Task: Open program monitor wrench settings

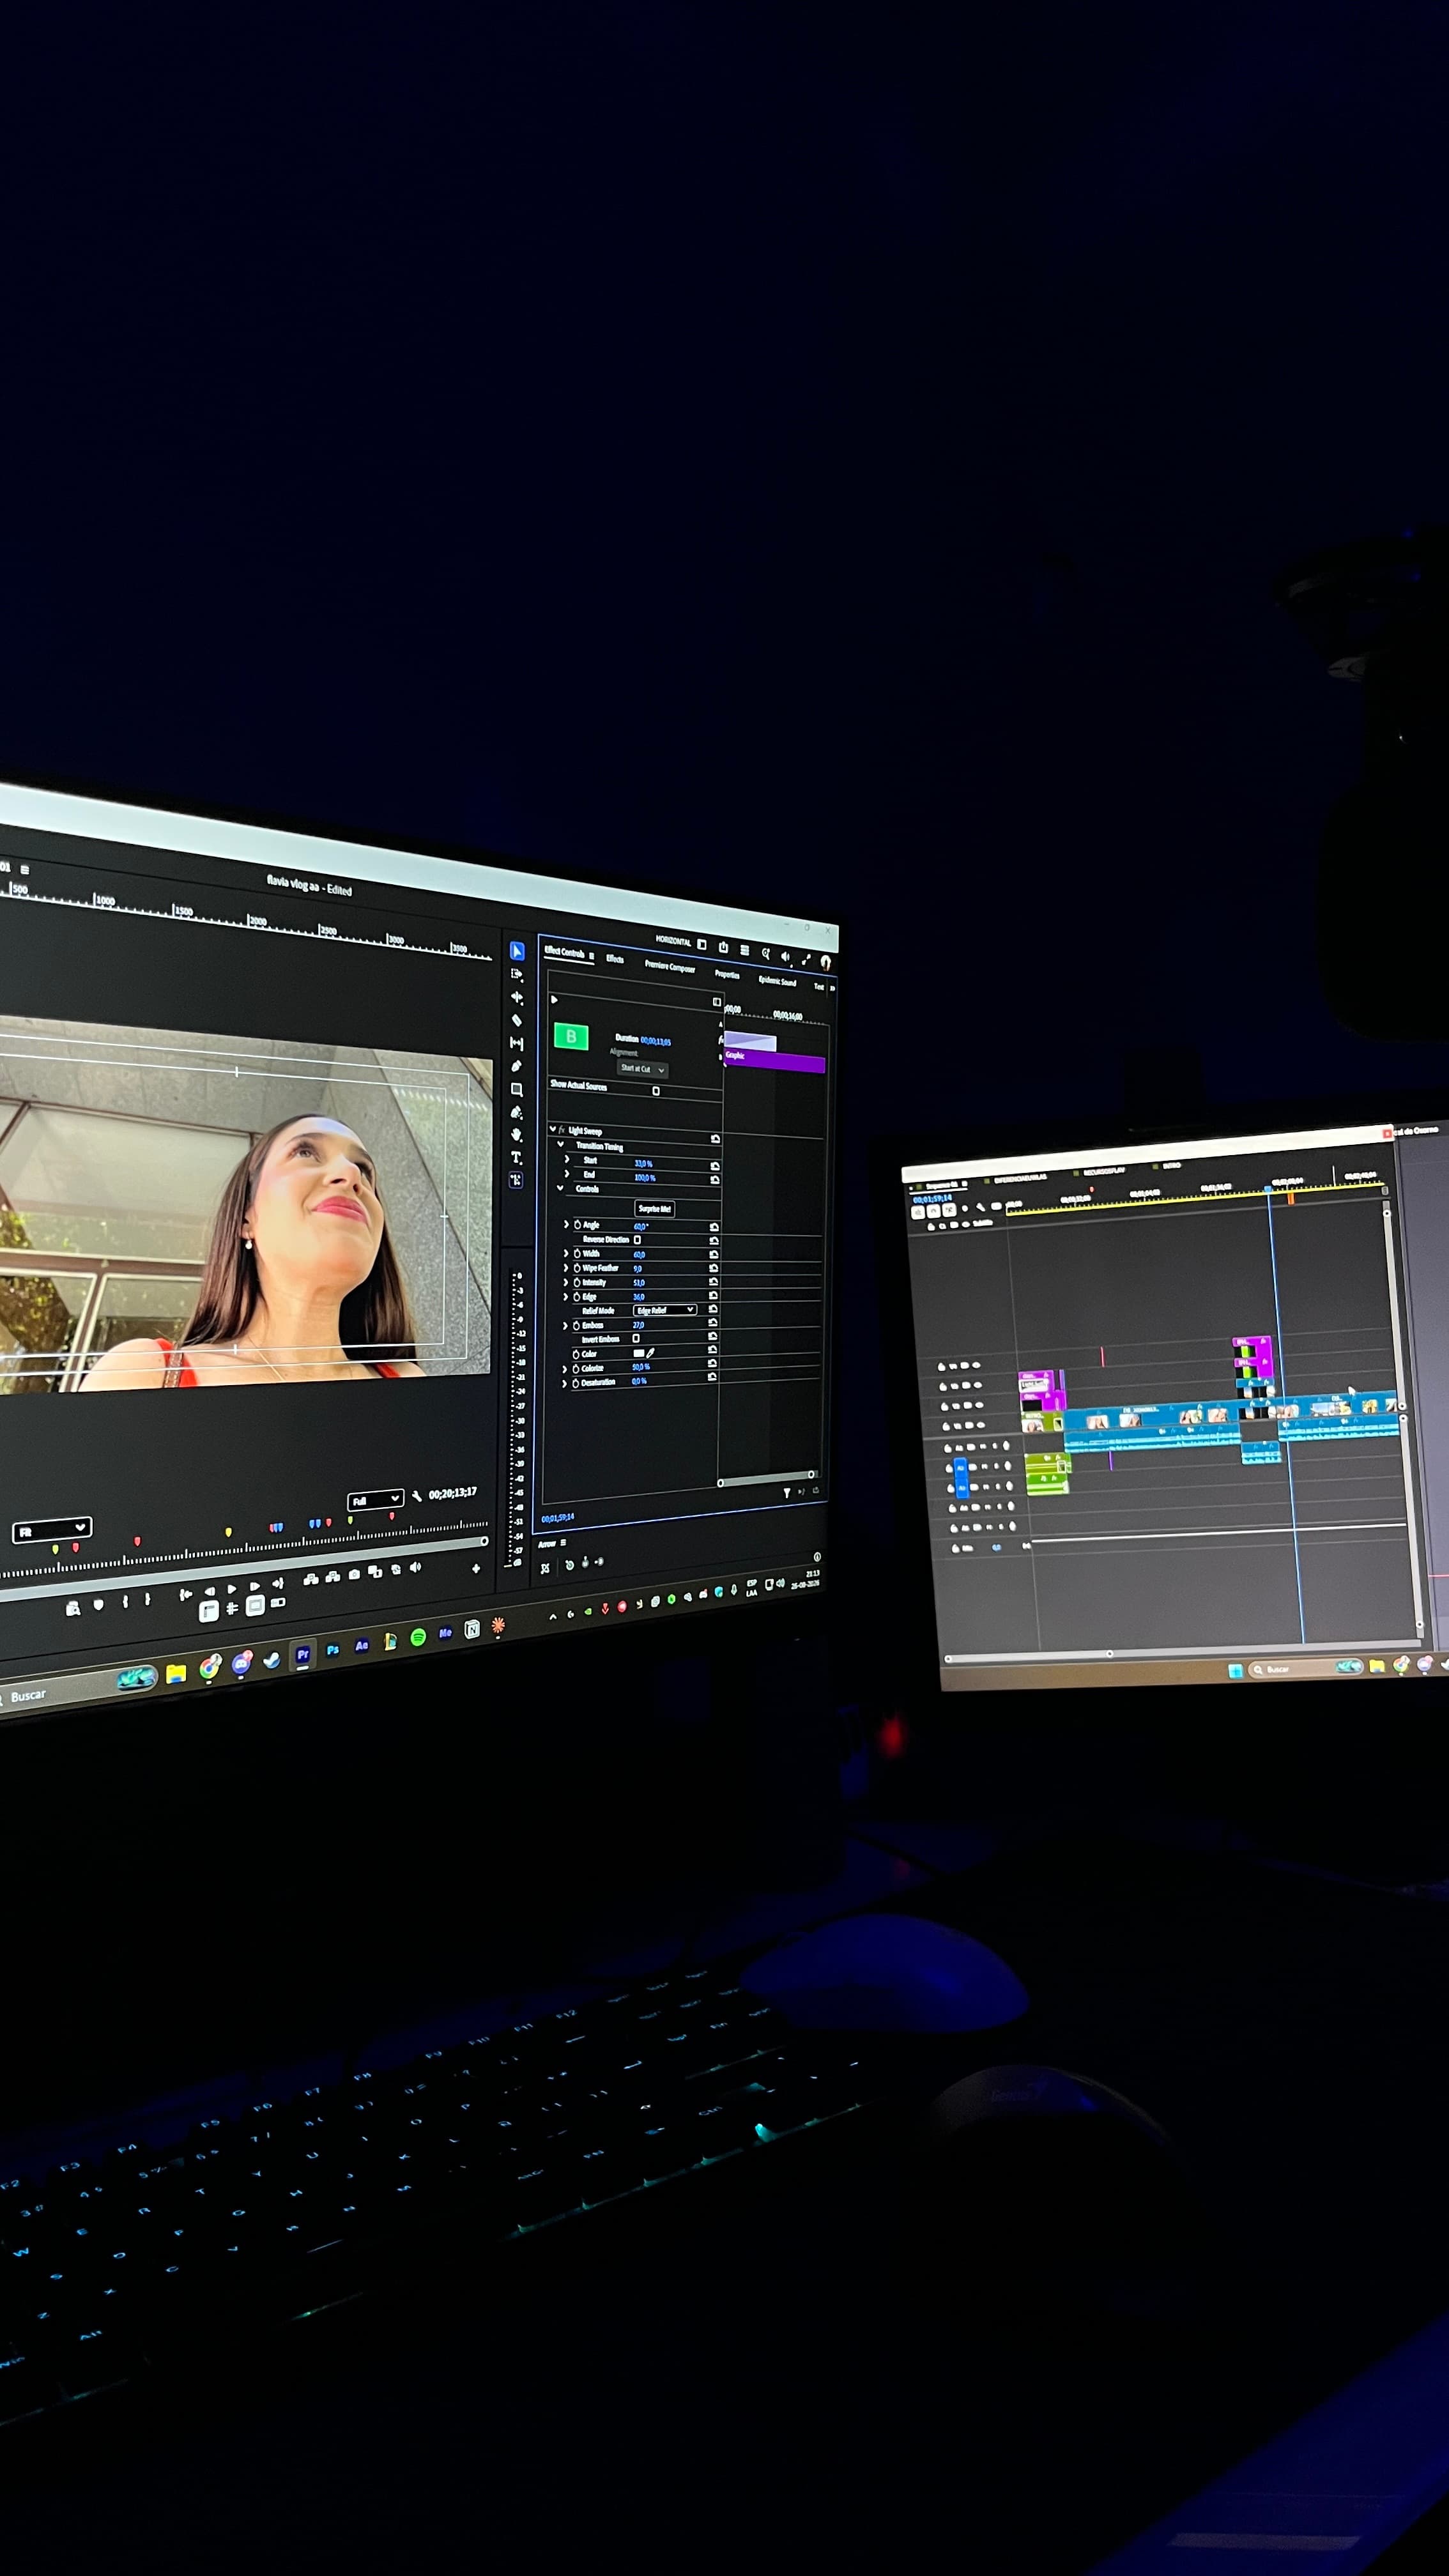Action: (x=416, y=1496)
